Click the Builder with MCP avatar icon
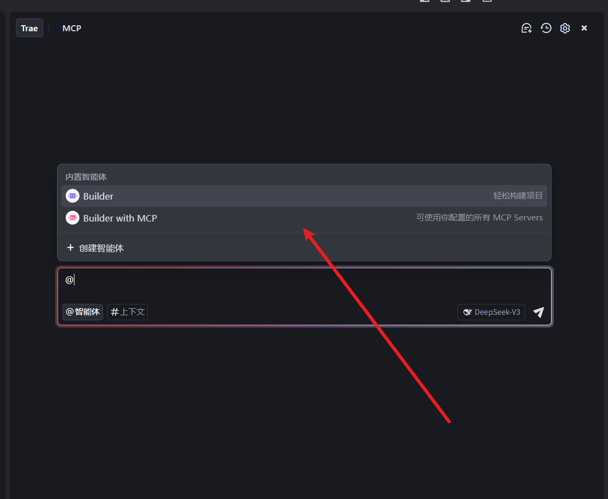The height and width of the screenshot is (499, 608). pos(72,218)
